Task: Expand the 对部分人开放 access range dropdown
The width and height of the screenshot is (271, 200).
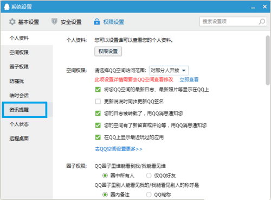Action: [169, 70]
